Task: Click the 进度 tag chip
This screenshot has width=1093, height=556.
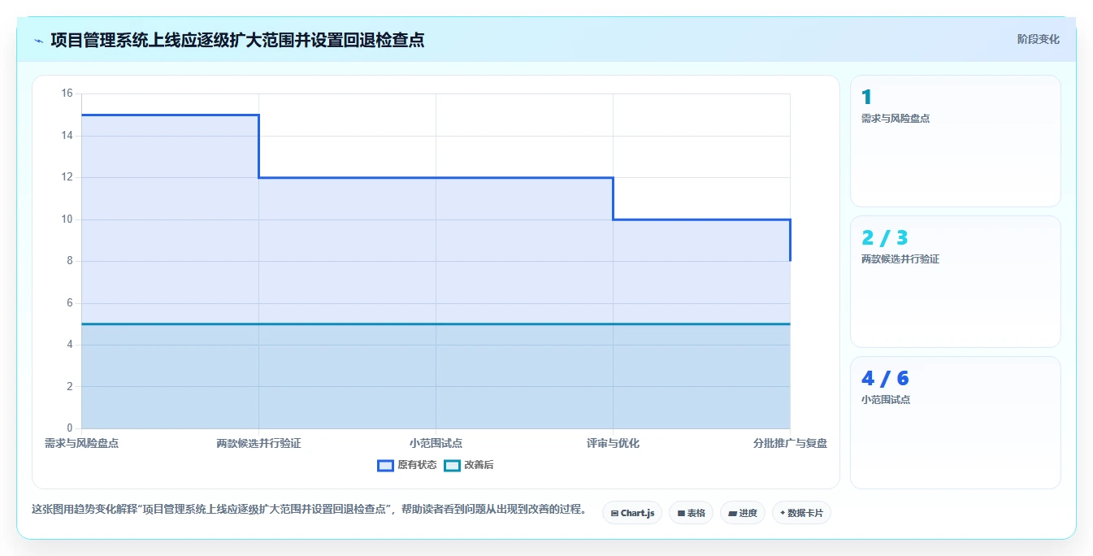Action: pos(743,513)
